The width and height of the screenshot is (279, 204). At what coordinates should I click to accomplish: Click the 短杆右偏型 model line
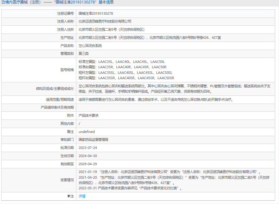click(x=126, y=78)
